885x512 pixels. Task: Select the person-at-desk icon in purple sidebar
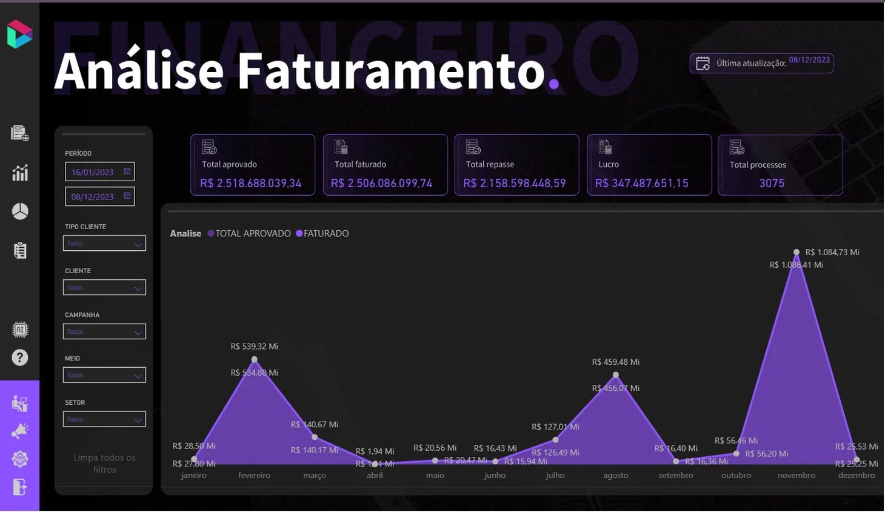click(20, 404)
